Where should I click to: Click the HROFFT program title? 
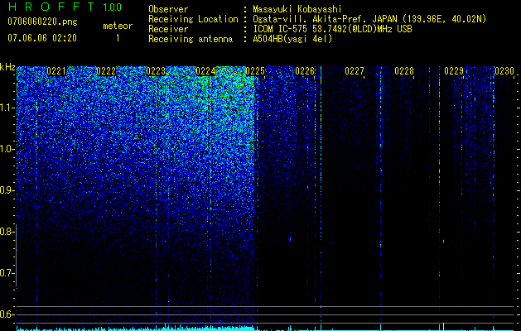tap(51, 7)
